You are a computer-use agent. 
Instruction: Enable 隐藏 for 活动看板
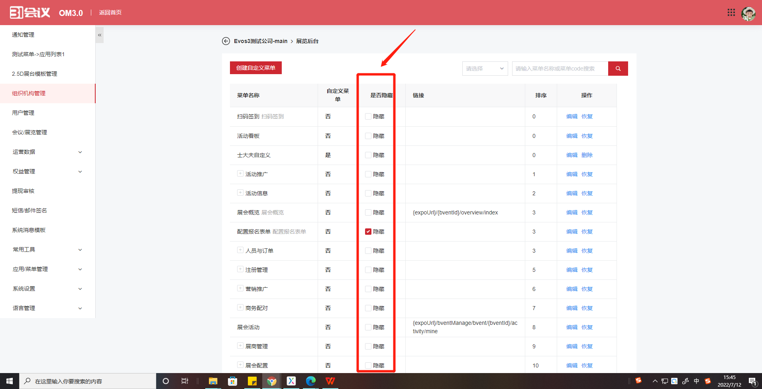[367, 136]
